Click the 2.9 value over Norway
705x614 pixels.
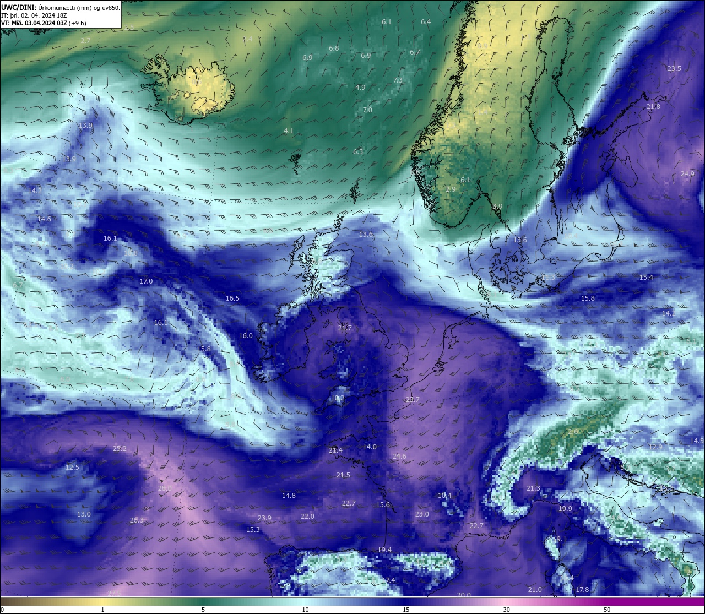[451, 189]
